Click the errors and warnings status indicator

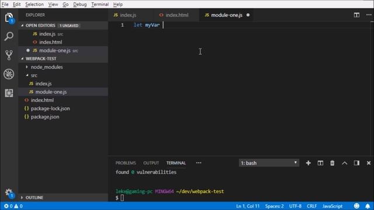[13, 206]
